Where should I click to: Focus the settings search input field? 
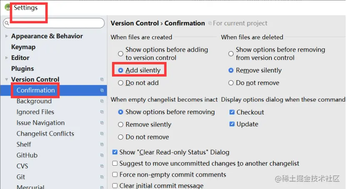pos(56,23)
